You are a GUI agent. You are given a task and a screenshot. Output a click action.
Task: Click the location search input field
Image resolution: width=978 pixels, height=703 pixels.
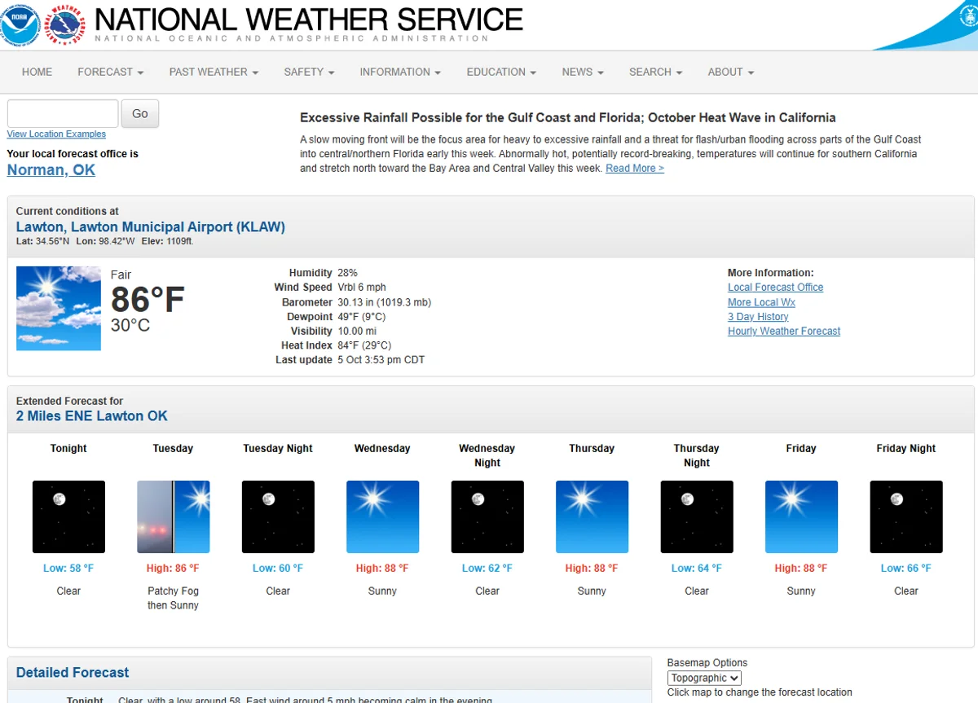63,113
